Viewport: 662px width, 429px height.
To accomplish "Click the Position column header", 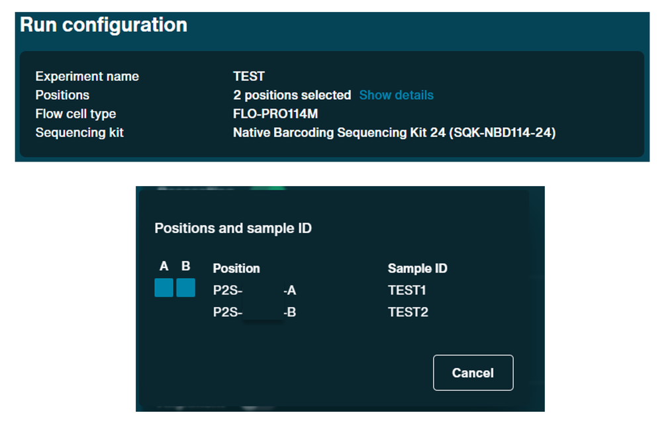I will pyautogui.click(x=236, y=268).
